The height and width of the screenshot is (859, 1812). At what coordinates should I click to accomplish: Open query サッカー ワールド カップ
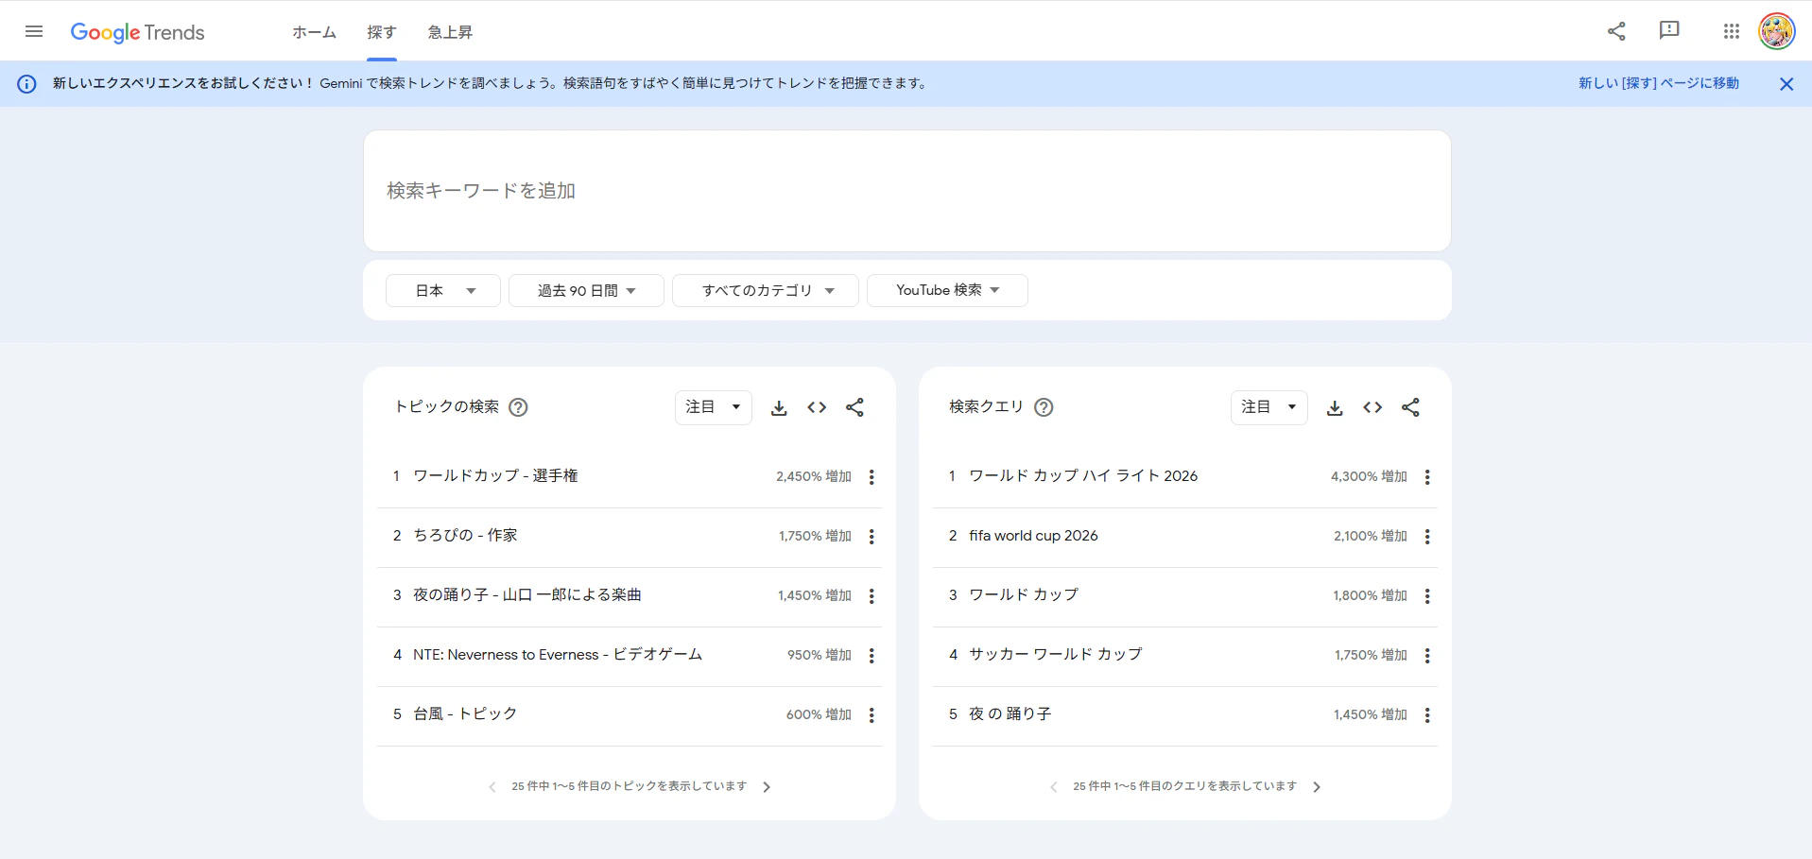(1056, 655)
